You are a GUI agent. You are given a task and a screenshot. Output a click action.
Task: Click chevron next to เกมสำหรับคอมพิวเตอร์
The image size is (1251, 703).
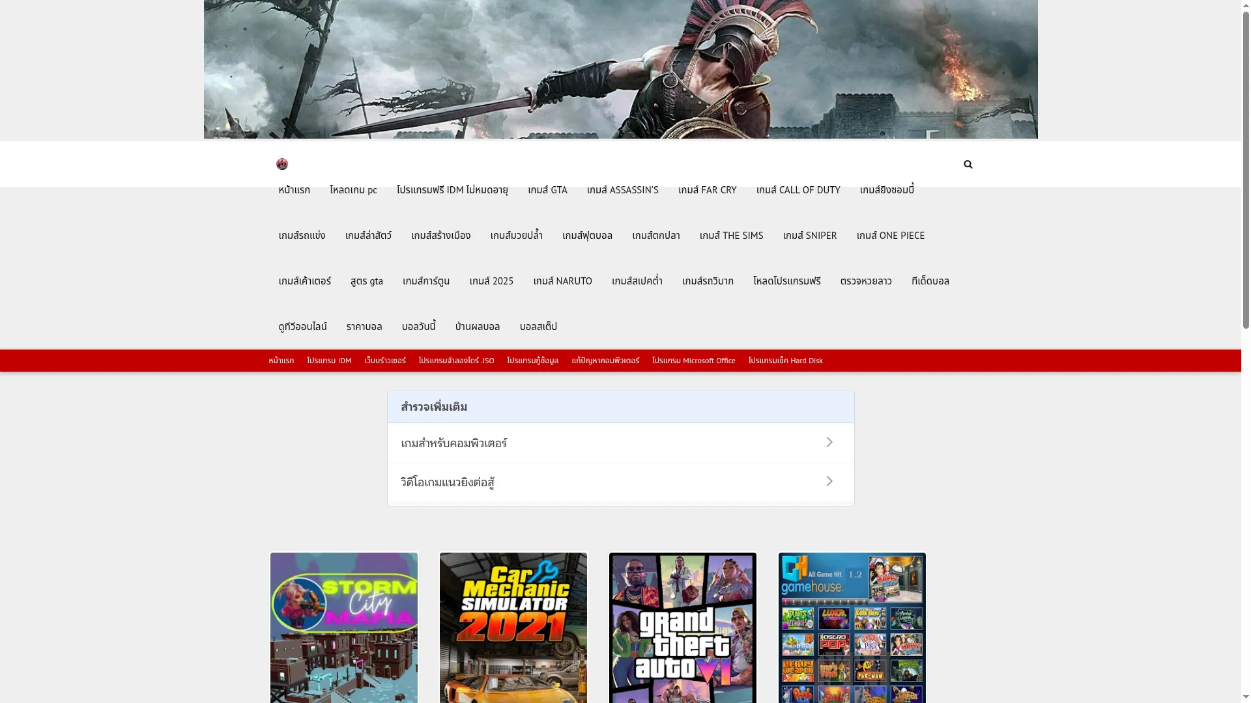[829, 443]
